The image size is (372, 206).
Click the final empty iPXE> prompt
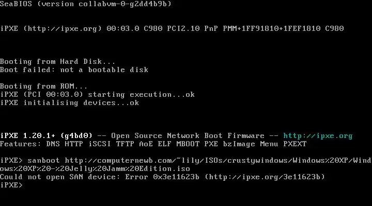coord(11,185)
